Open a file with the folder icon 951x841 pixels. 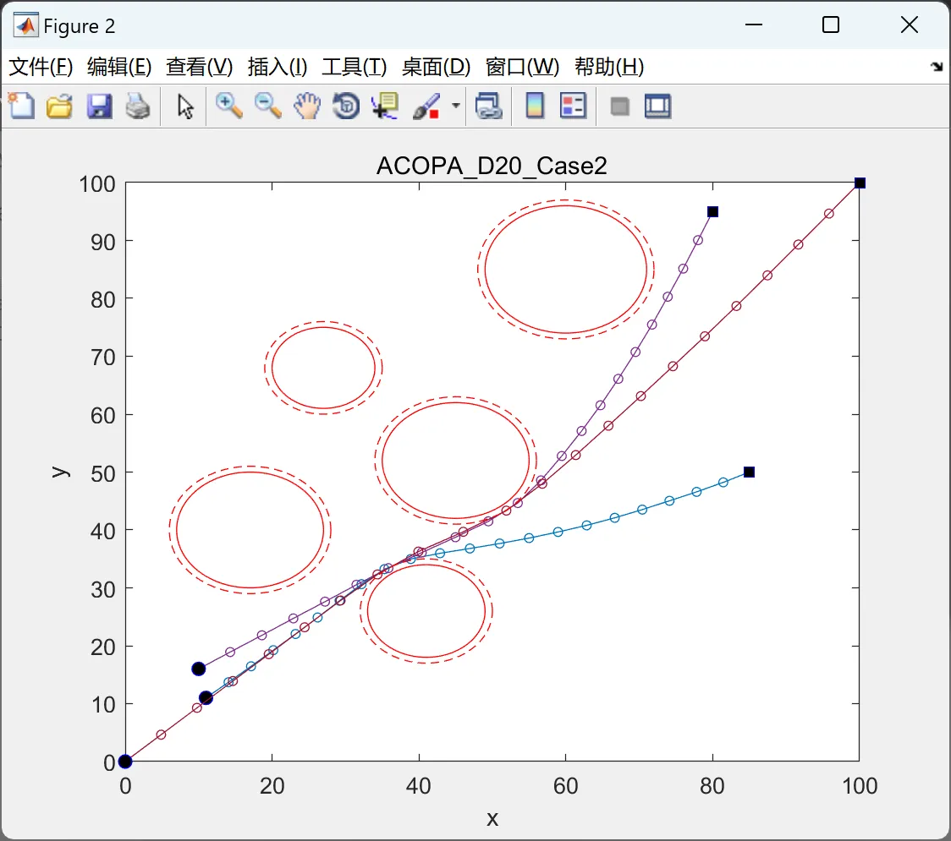pos(59,106)
